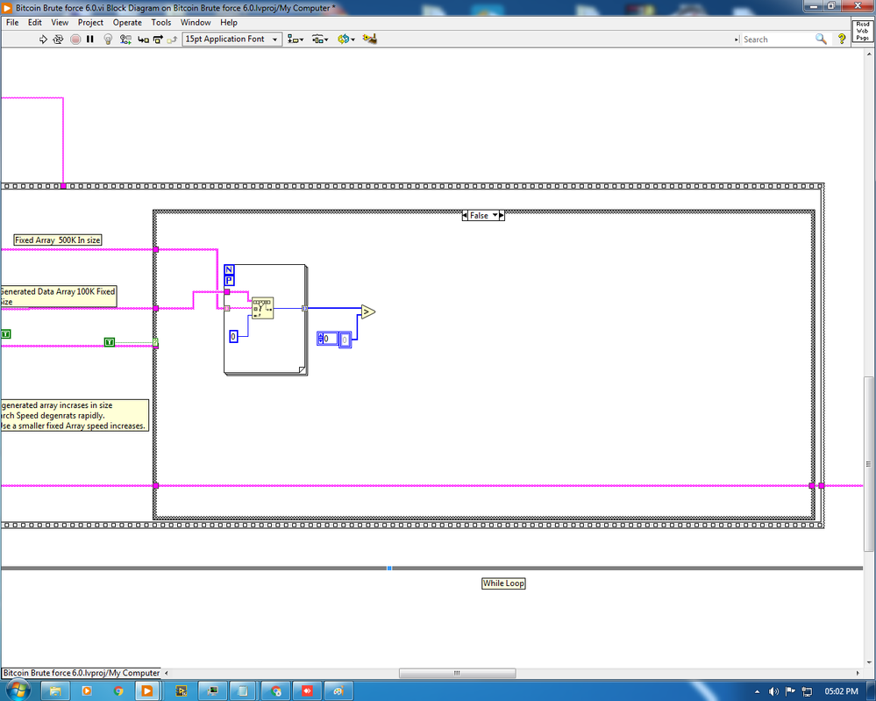The height and width of the screenshot is (701, 876).
Task: Open the Project menu
Action: coord(90,22)
